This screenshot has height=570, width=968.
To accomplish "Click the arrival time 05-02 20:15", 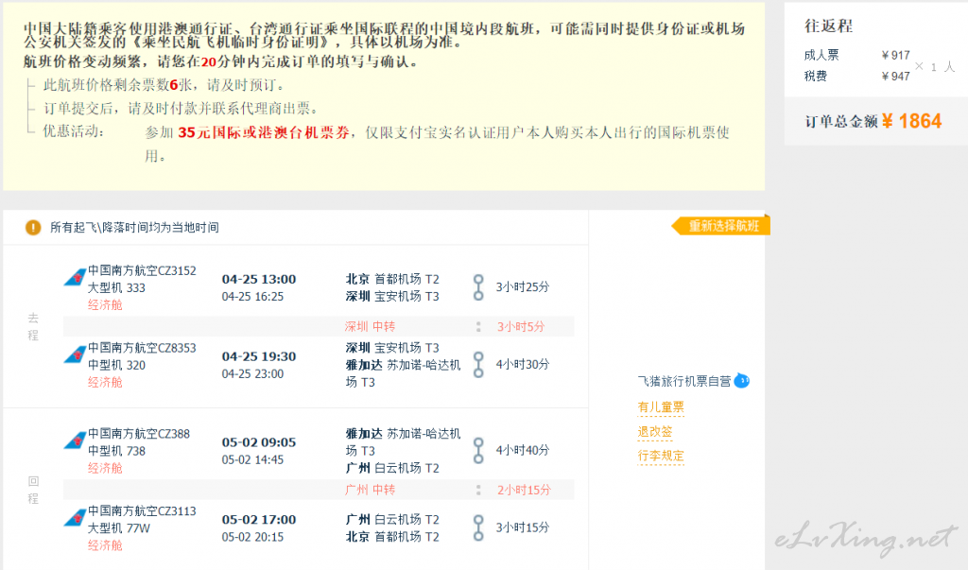I will [x=253, y=537].
